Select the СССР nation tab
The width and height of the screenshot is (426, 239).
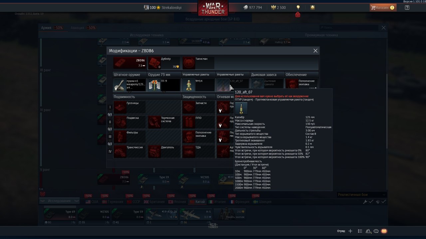[133, 201]
